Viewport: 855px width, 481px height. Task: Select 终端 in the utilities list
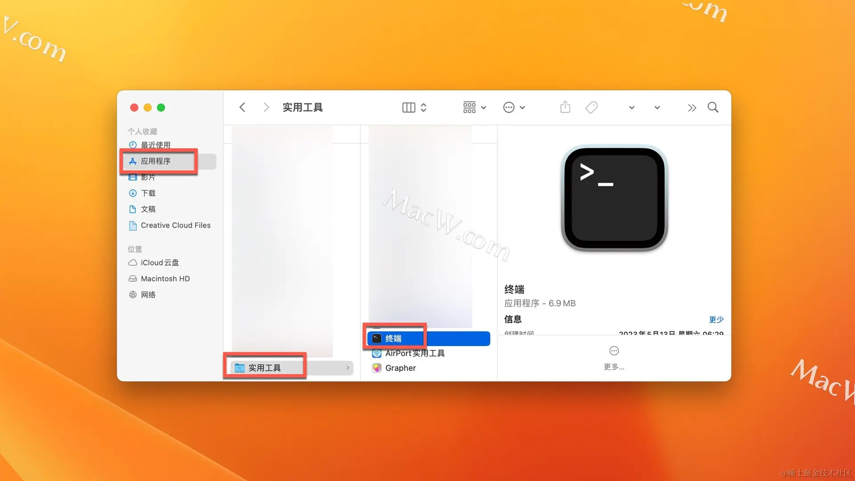[393, 338]
